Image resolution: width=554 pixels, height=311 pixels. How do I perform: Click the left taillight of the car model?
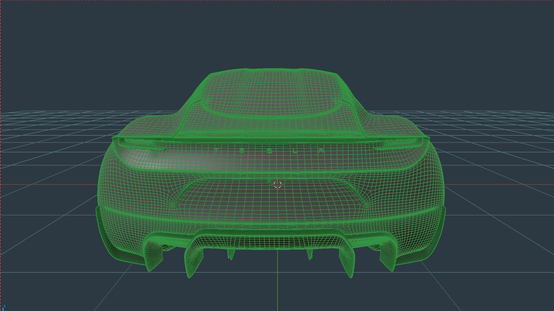click(142, 144)
